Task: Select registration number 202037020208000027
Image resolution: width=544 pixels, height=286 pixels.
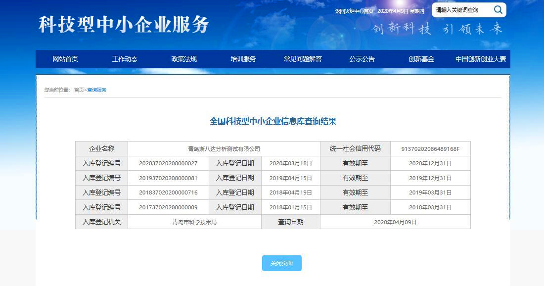Action: coord(168,163)
